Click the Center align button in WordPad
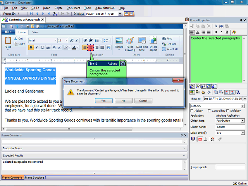The height and width of the screenshot is (186, 248). pos(91,47)
